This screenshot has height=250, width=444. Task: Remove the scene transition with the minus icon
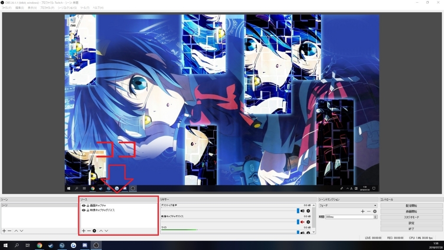click(369, 211)
